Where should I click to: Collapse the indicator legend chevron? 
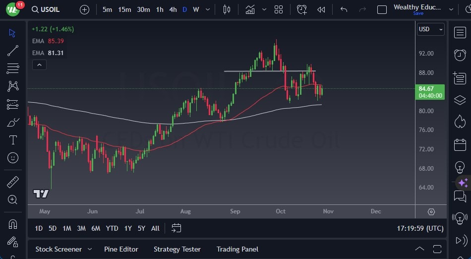(39, 65)
